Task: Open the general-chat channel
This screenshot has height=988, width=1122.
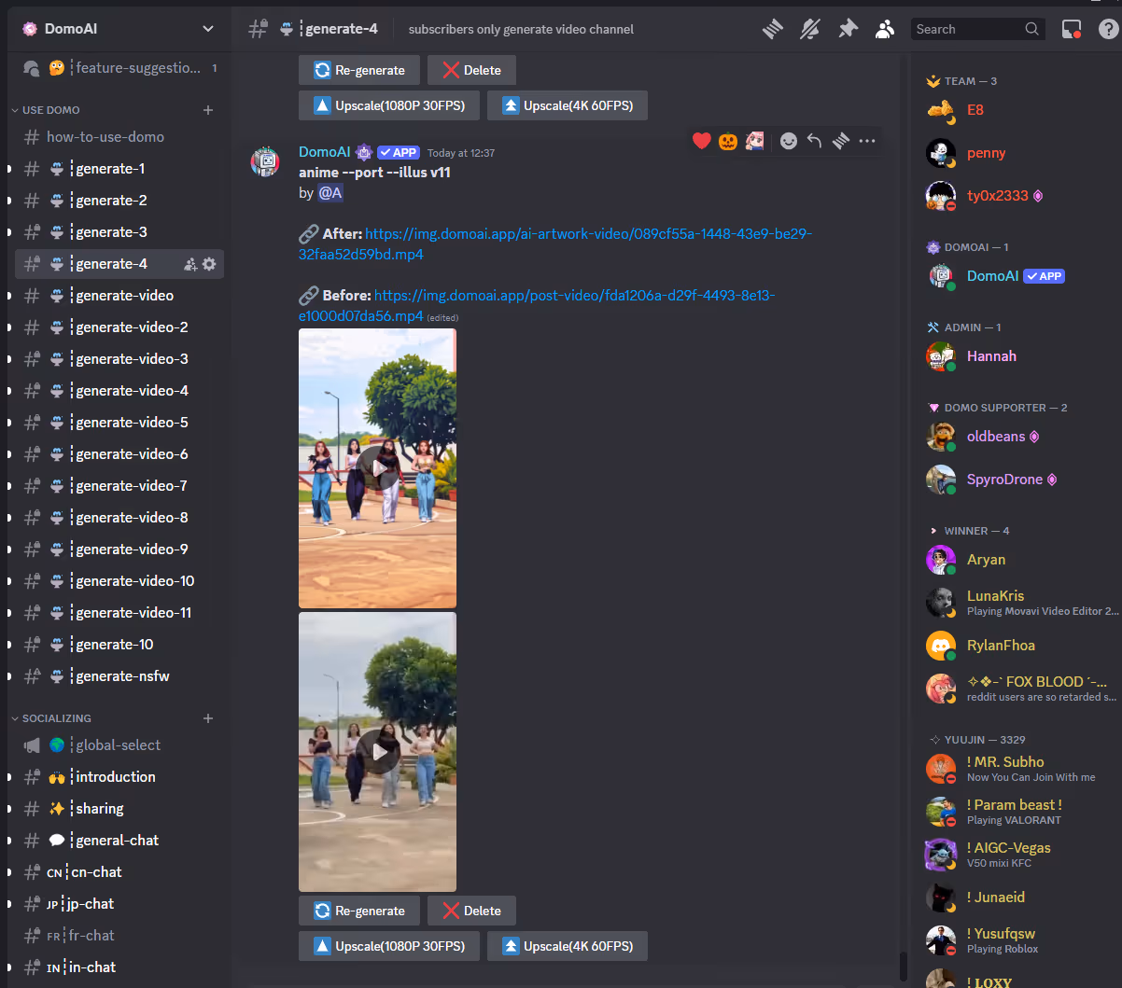Action: click(119, 841)
